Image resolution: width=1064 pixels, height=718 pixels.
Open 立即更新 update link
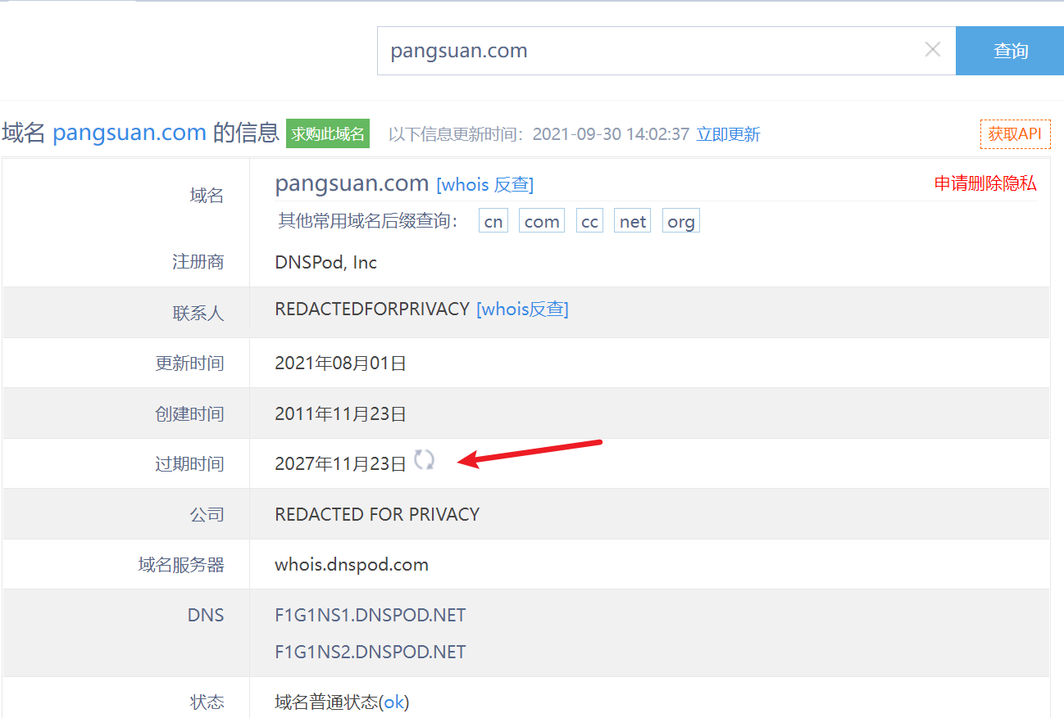pyautogui.click(x=728, y=134)
